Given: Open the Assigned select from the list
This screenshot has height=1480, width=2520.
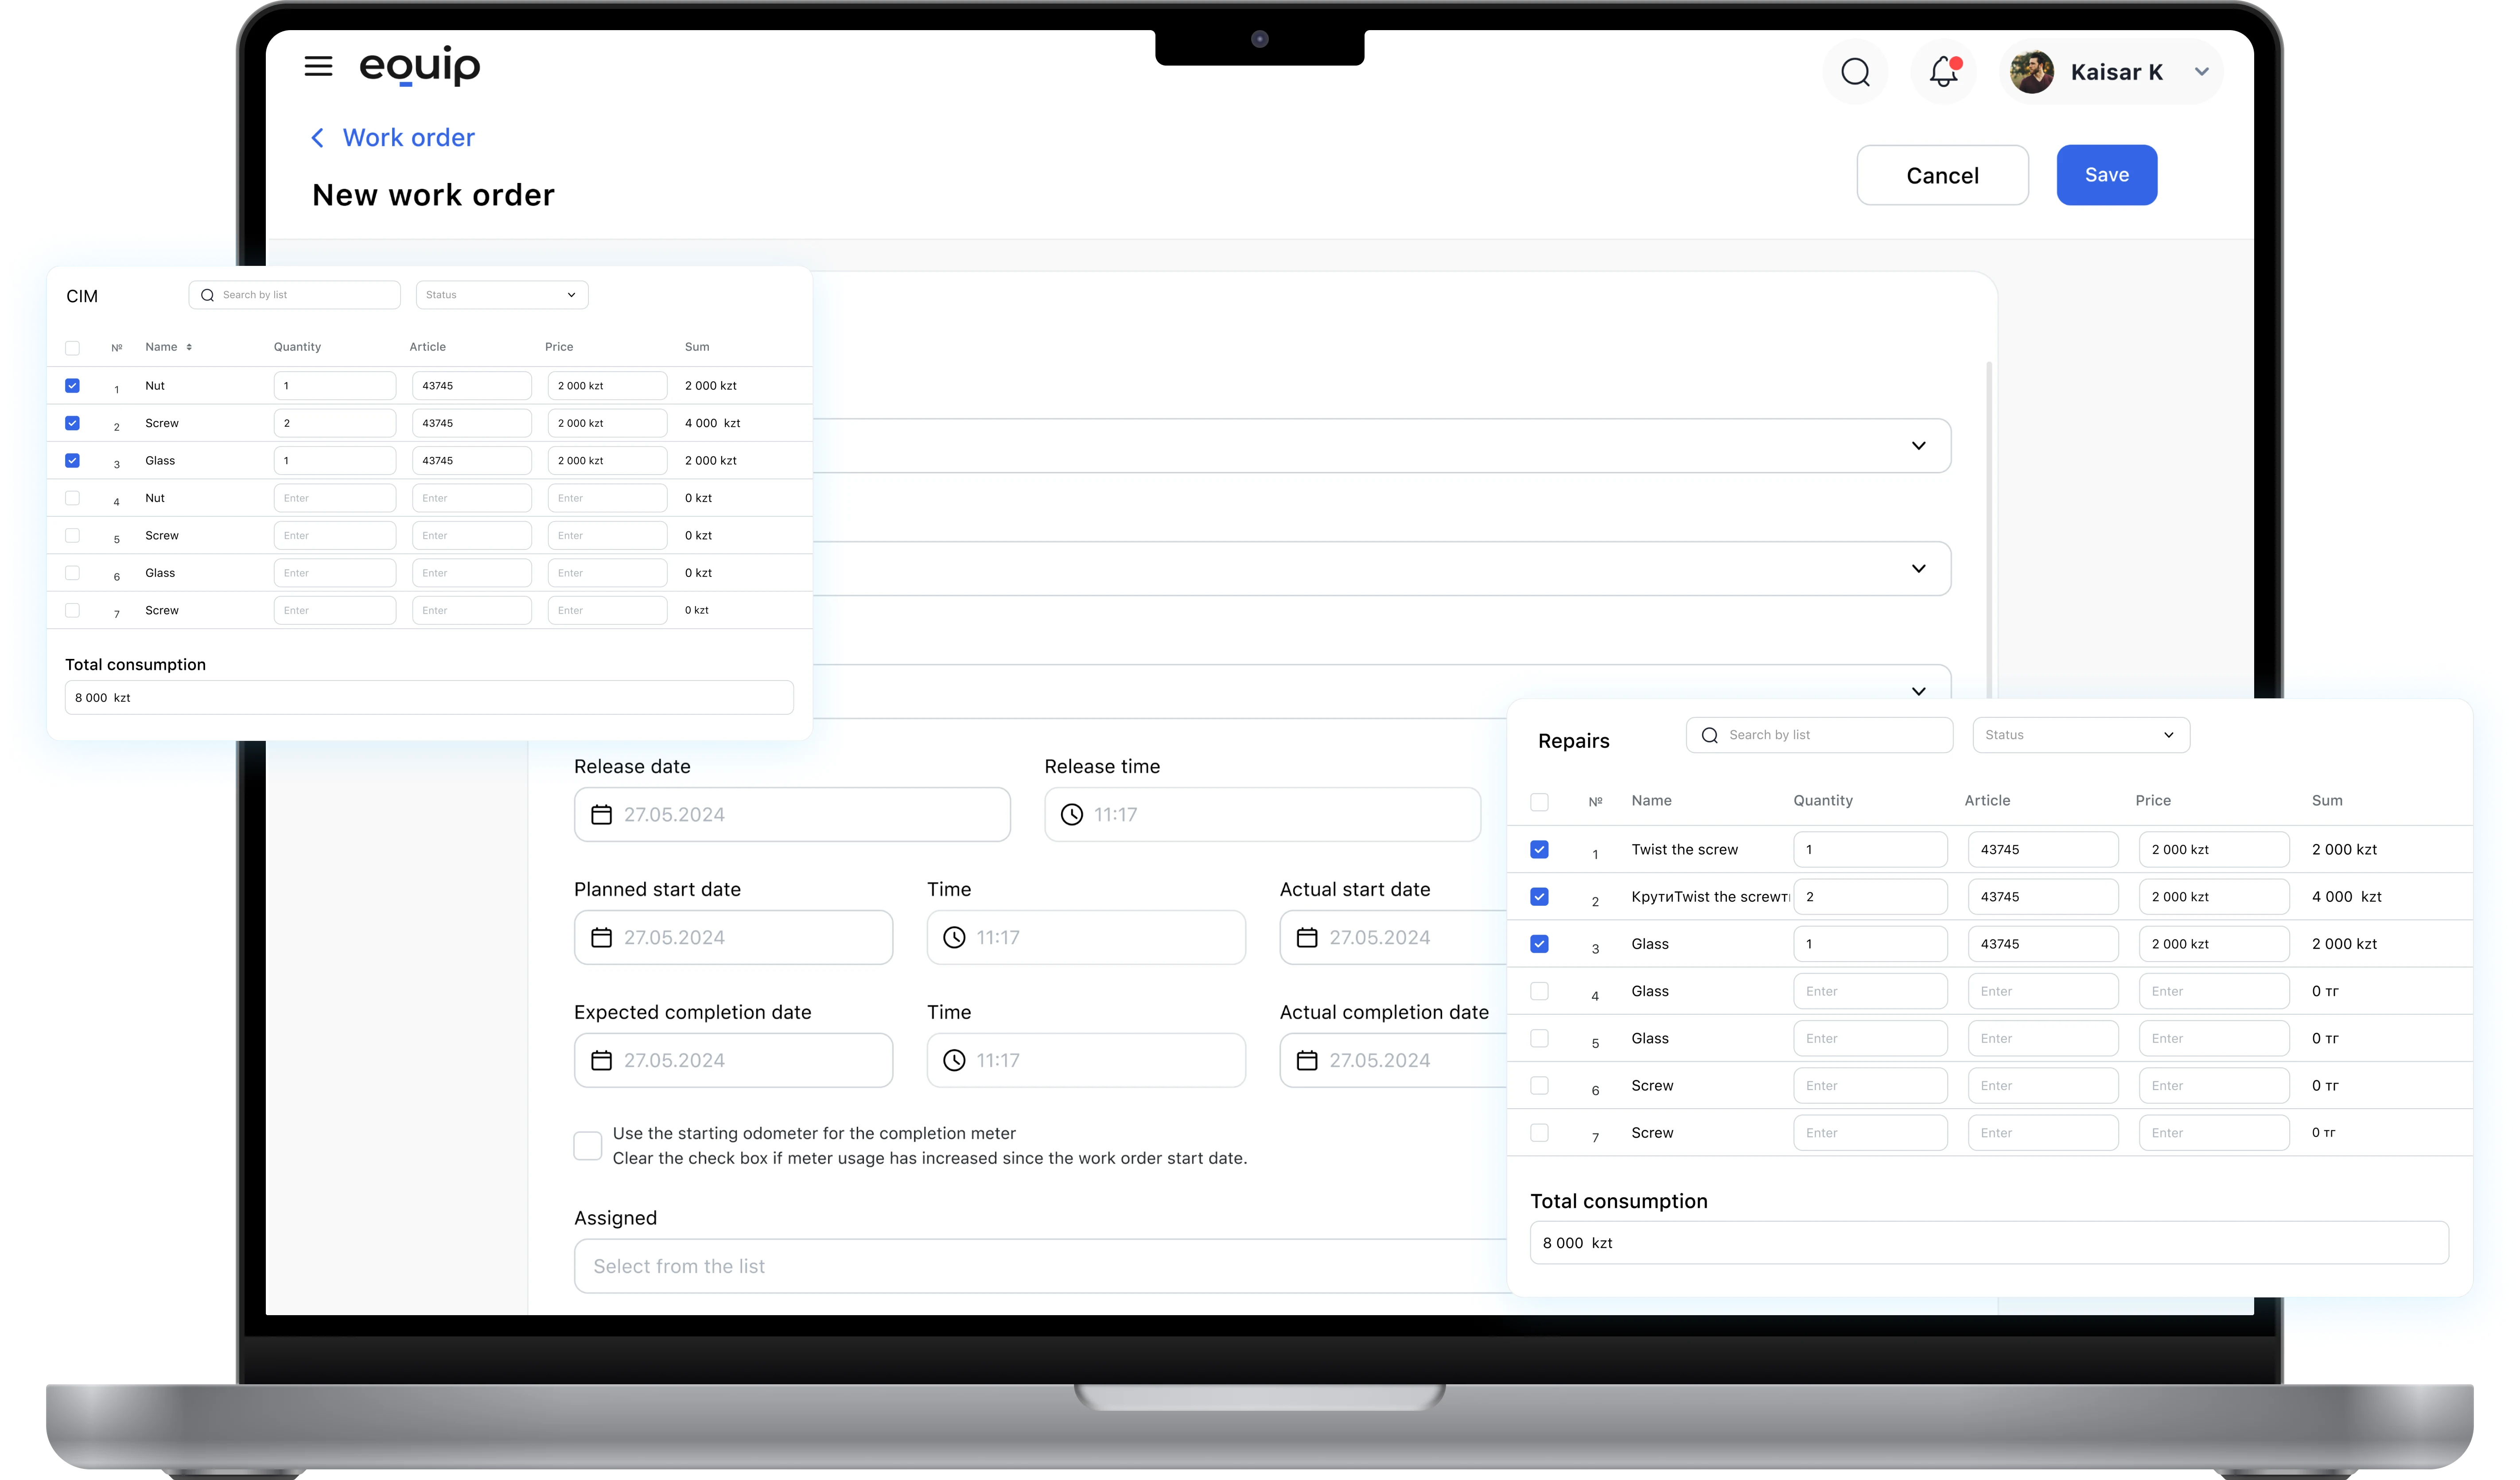Looking at the screenshot, I should [1040, 1267].
